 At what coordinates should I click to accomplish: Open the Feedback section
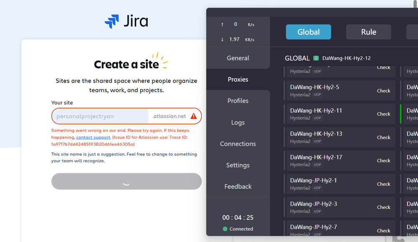(238, 186)
